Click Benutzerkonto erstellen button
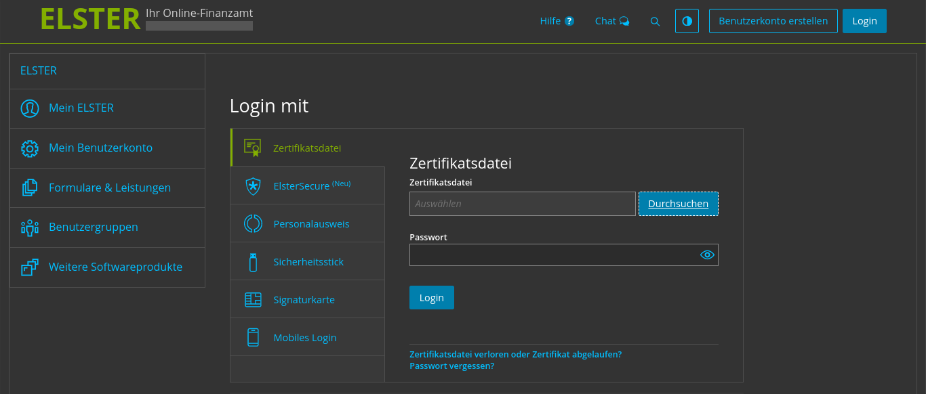Viewport: 926px width, 394px height. tap(773, 21)
